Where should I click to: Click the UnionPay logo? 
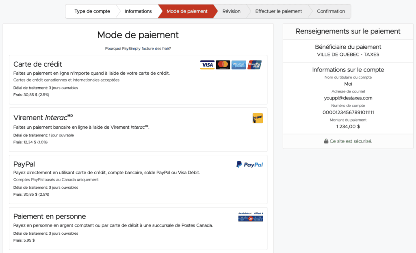[x=254, y=65]
